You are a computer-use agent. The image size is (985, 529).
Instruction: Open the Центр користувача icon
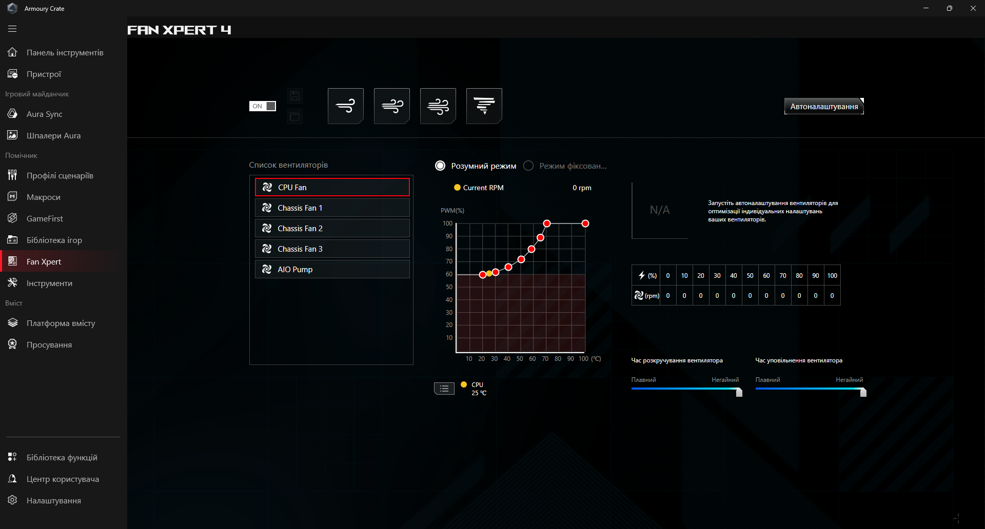tap(13, 479)
